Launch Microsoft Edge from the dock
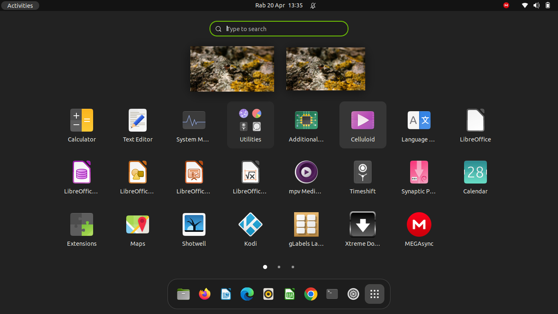This screenshot has width=558, height=314. point(247,294)
